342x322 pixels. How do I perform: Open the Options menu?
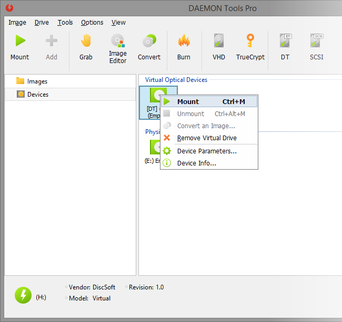tap(92, 23)
